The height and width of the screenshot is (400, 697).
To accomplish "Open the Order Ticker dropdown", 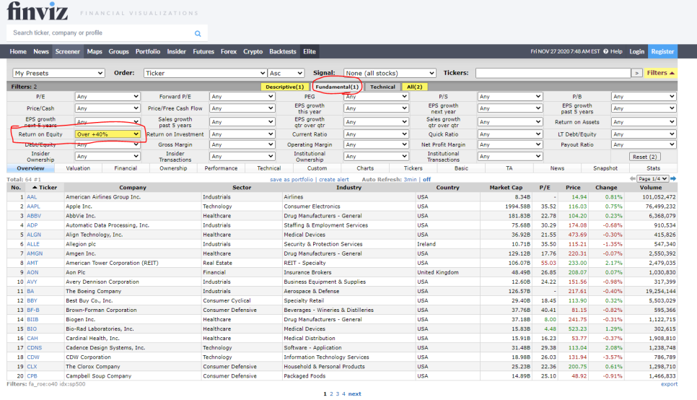I will pyautogui.click(x=205, y=73).
